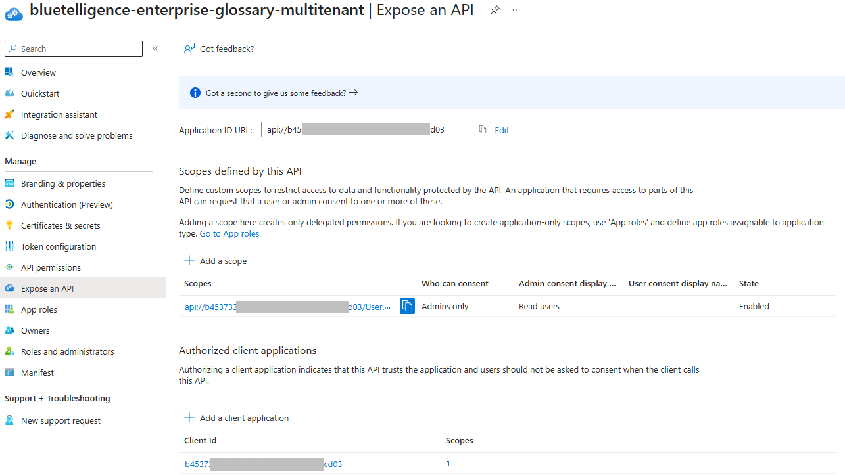Pin this Expose an API blade
Image resolution: width=845 pixels, height=475 pixels.
coord(495,11)
